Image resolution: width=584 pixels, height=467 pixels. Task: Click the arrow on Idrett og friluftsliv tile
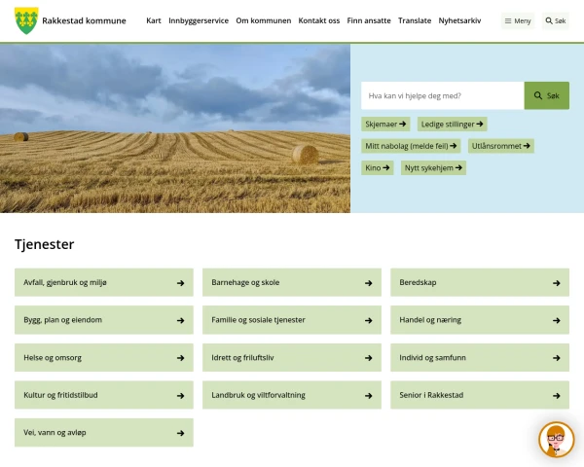coord(368,358)
